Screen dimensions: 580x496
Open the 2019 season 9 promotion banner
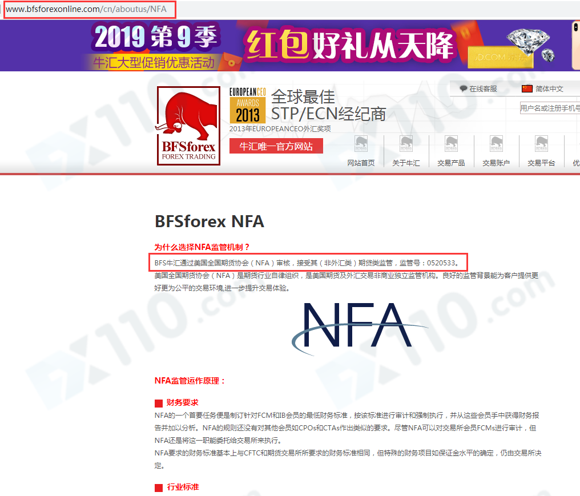(290, 46)
